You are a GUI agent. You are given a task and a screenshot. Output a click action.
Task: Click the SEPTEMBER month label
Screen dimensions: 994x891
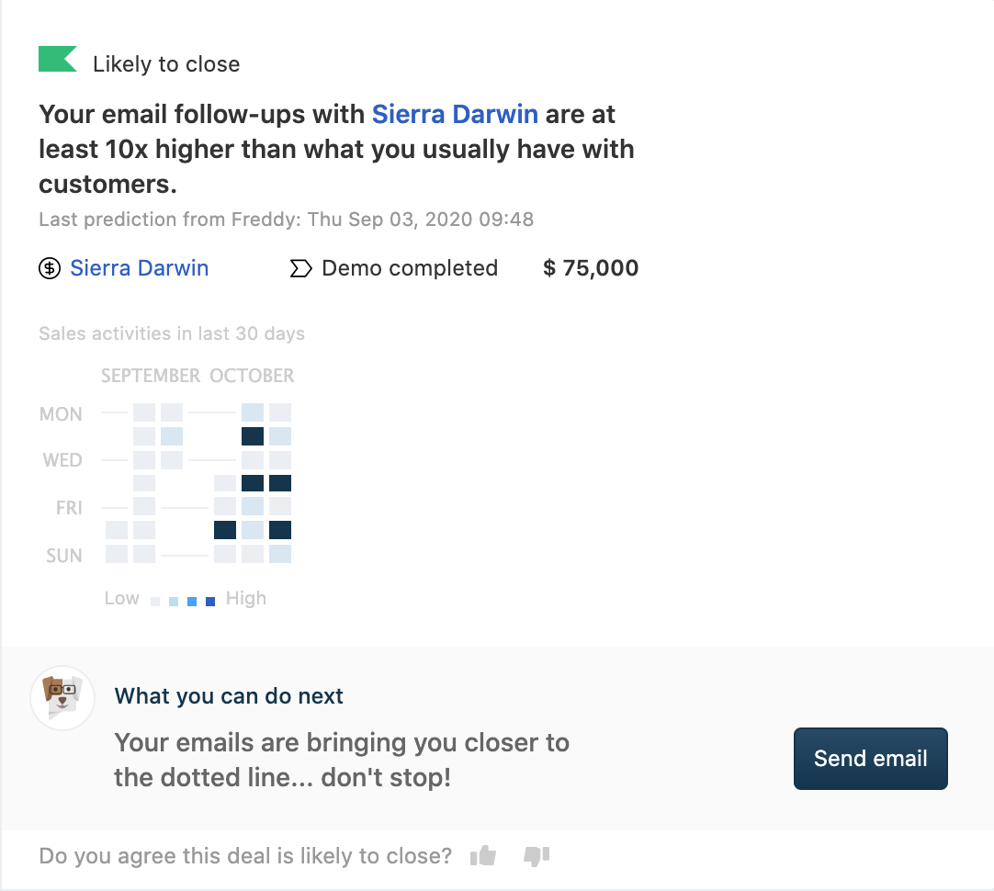click(151, 376)
